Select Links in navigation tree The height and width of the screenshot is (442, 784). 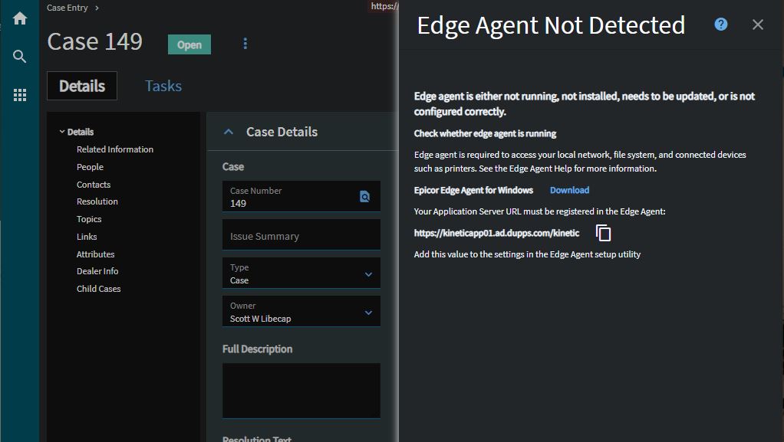(x=87, y=237)
